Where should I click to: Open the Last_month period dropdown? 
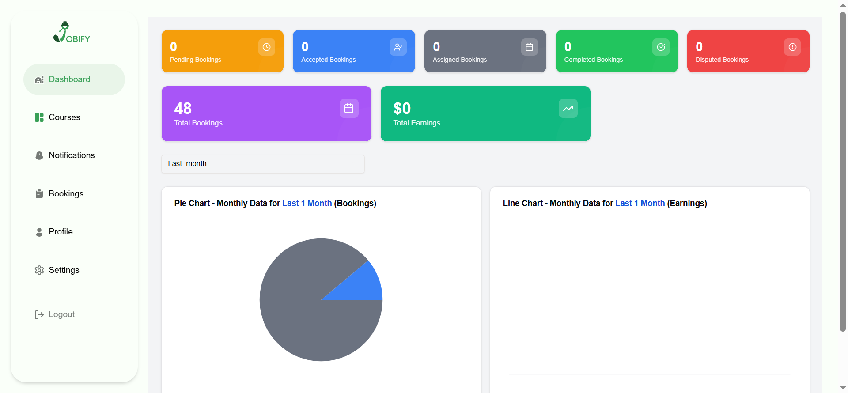pos(263,164)
